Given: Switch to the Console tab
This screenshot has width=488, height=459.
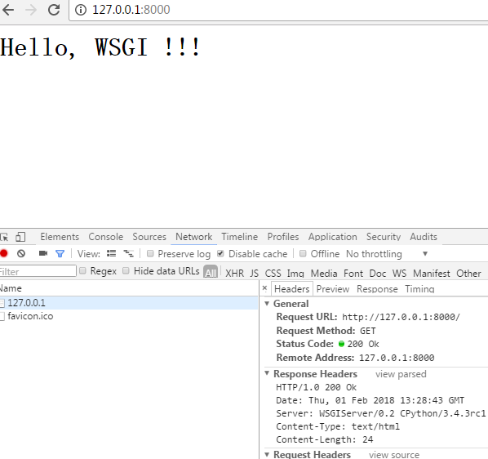Looking at the screenshot, I should tap(106, 237).
